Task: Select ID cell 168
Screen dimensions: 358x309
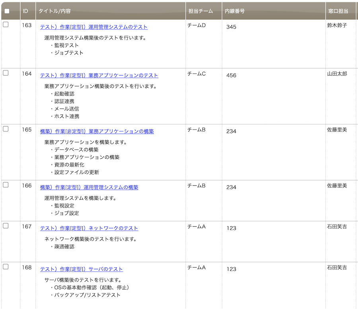Action: (x=27, y=268)
